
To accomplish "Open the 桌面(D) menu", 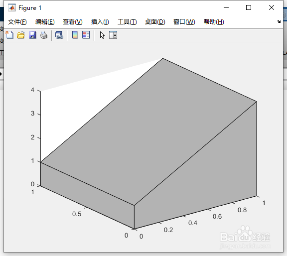I will point(155,22).
